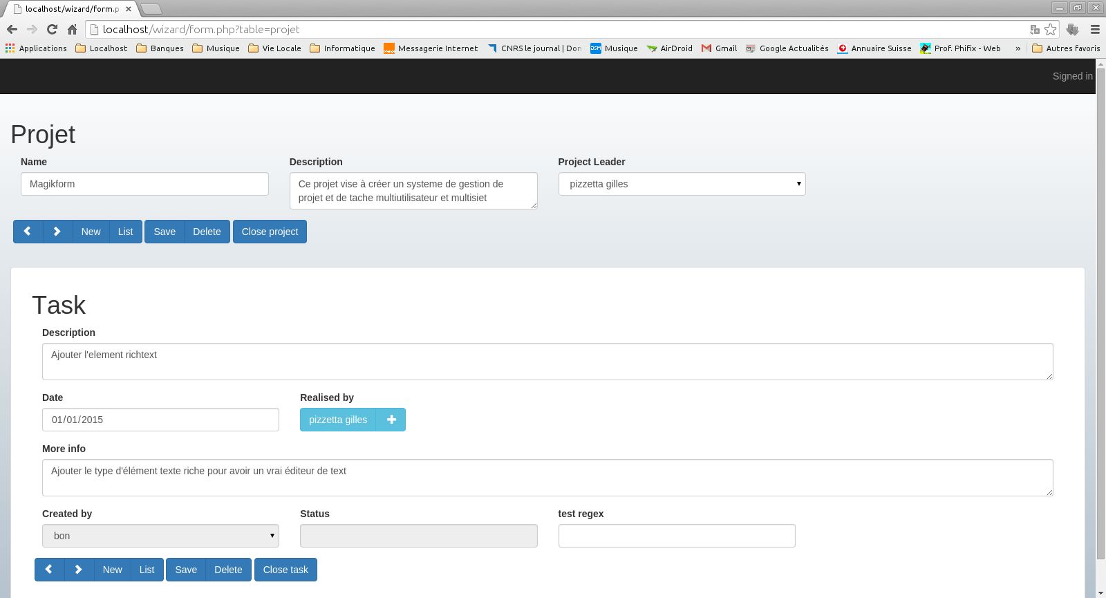Screen dimensions: 1106x598
Task: Click the browser forward arrow
Action: (32, 29)
